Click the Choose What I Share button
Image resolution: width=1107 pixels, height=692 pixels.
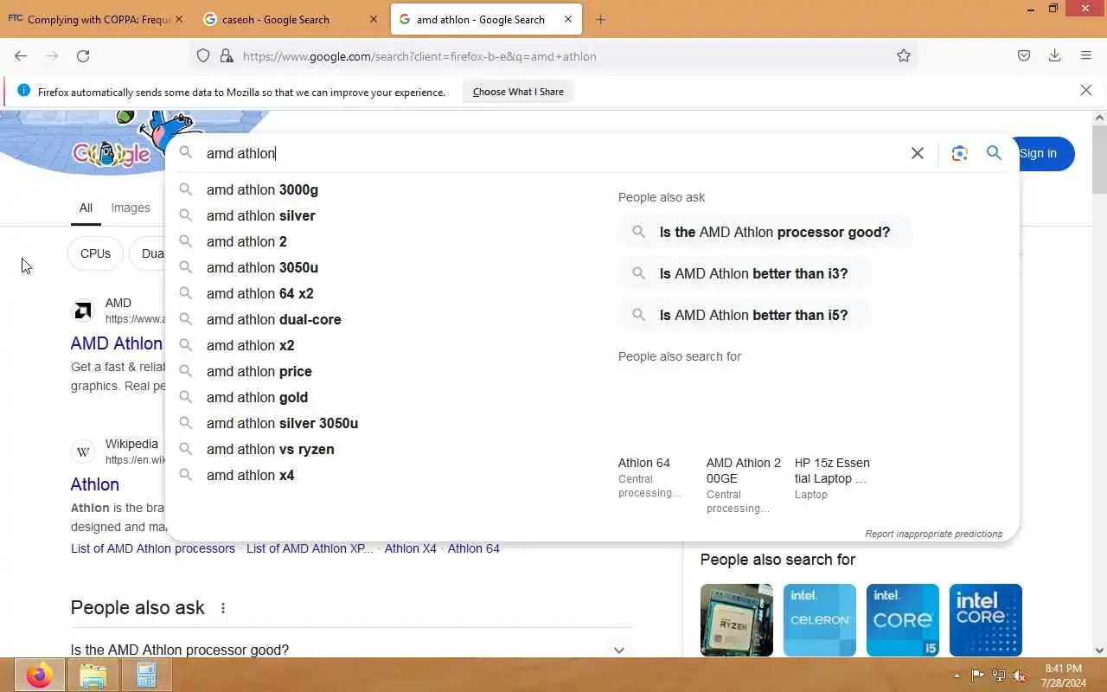coord(518,92)
